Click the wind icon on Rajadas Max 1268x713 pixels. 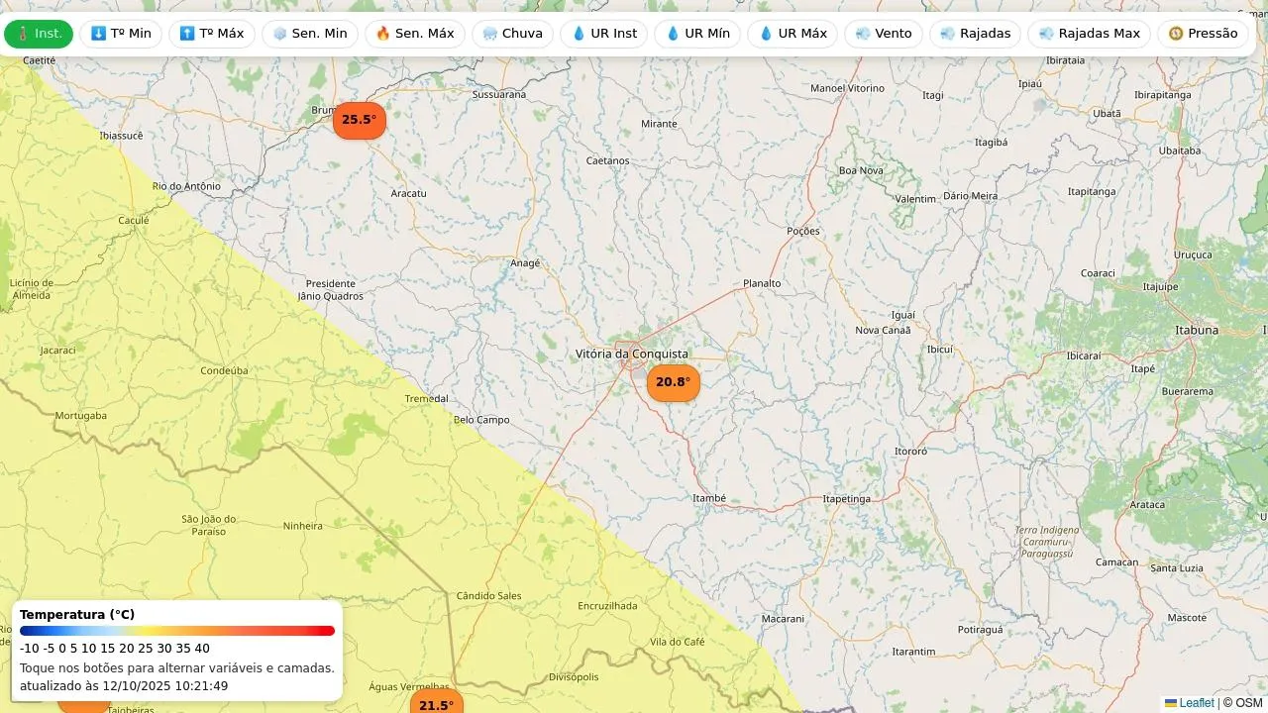point(1046,34)
